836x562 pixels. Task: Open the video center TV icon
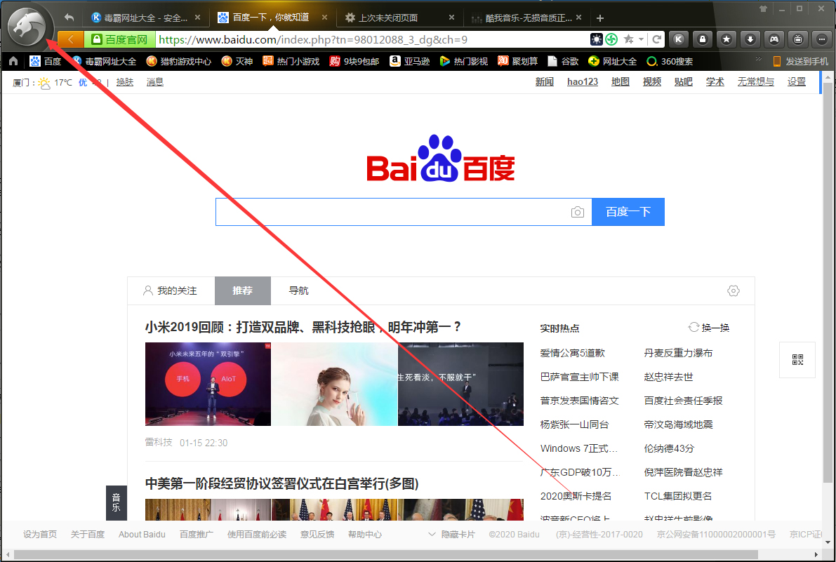coord(797,39)
